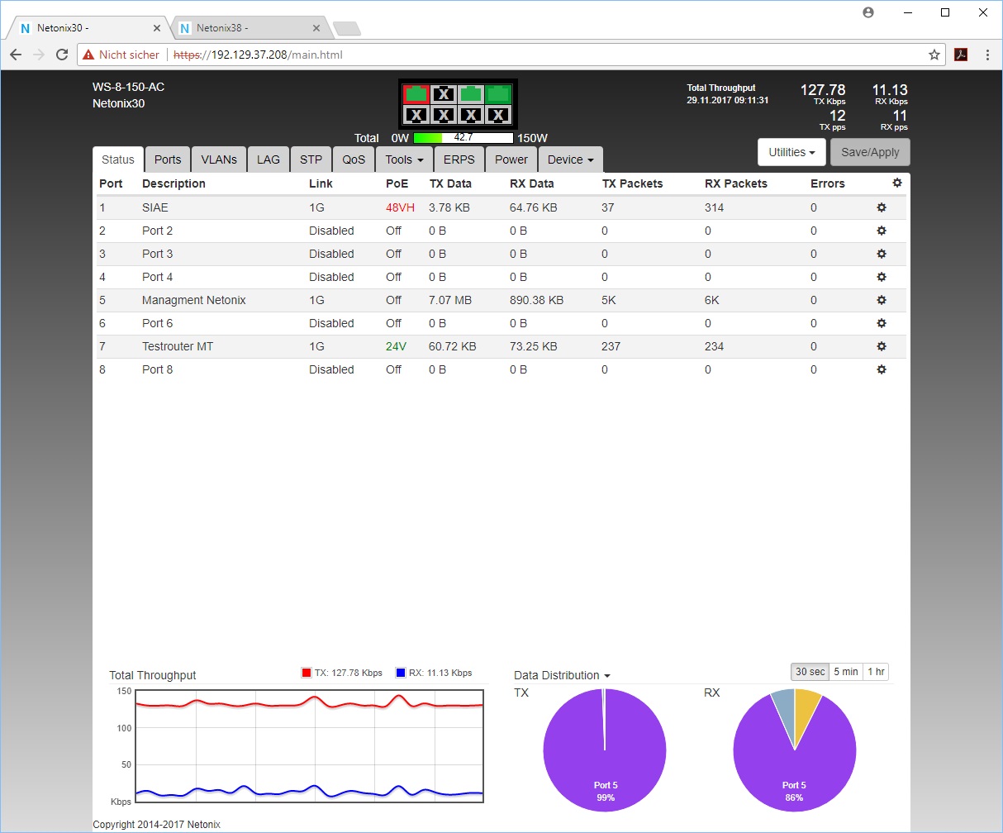Click the red port 1 icon in switch diagram
The height and width of the screenshot is (833, 1003).
416,93
